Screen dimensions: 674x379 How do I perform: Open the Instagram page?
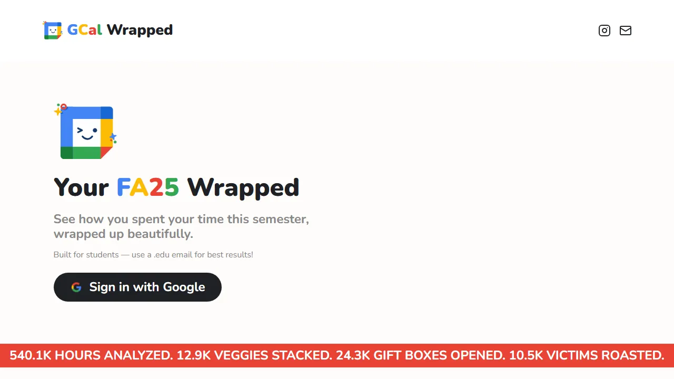point(604,31)
